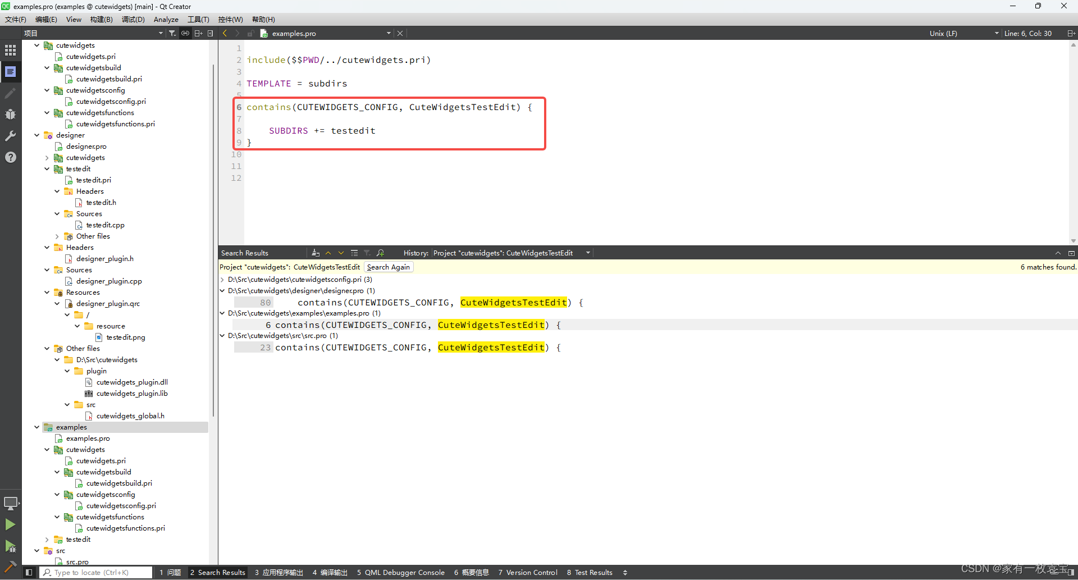
Task: Open the 构建(B) menu
Action: point(101,19)
